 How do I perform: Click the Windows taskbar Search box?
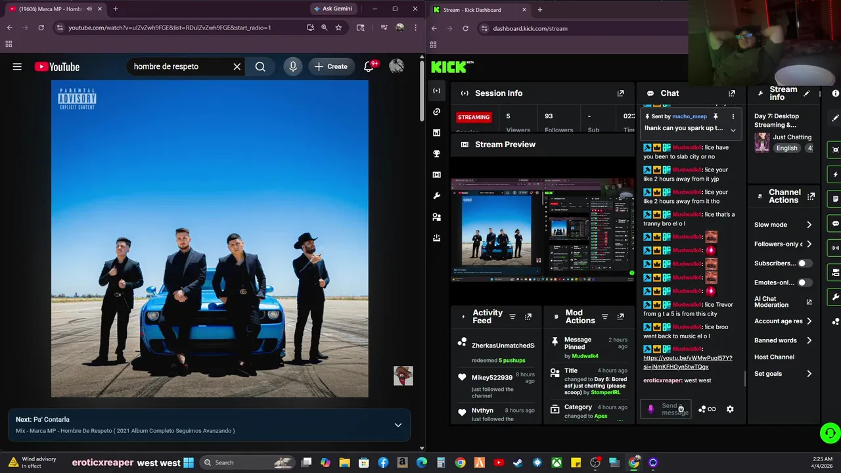tap(246, 462)
